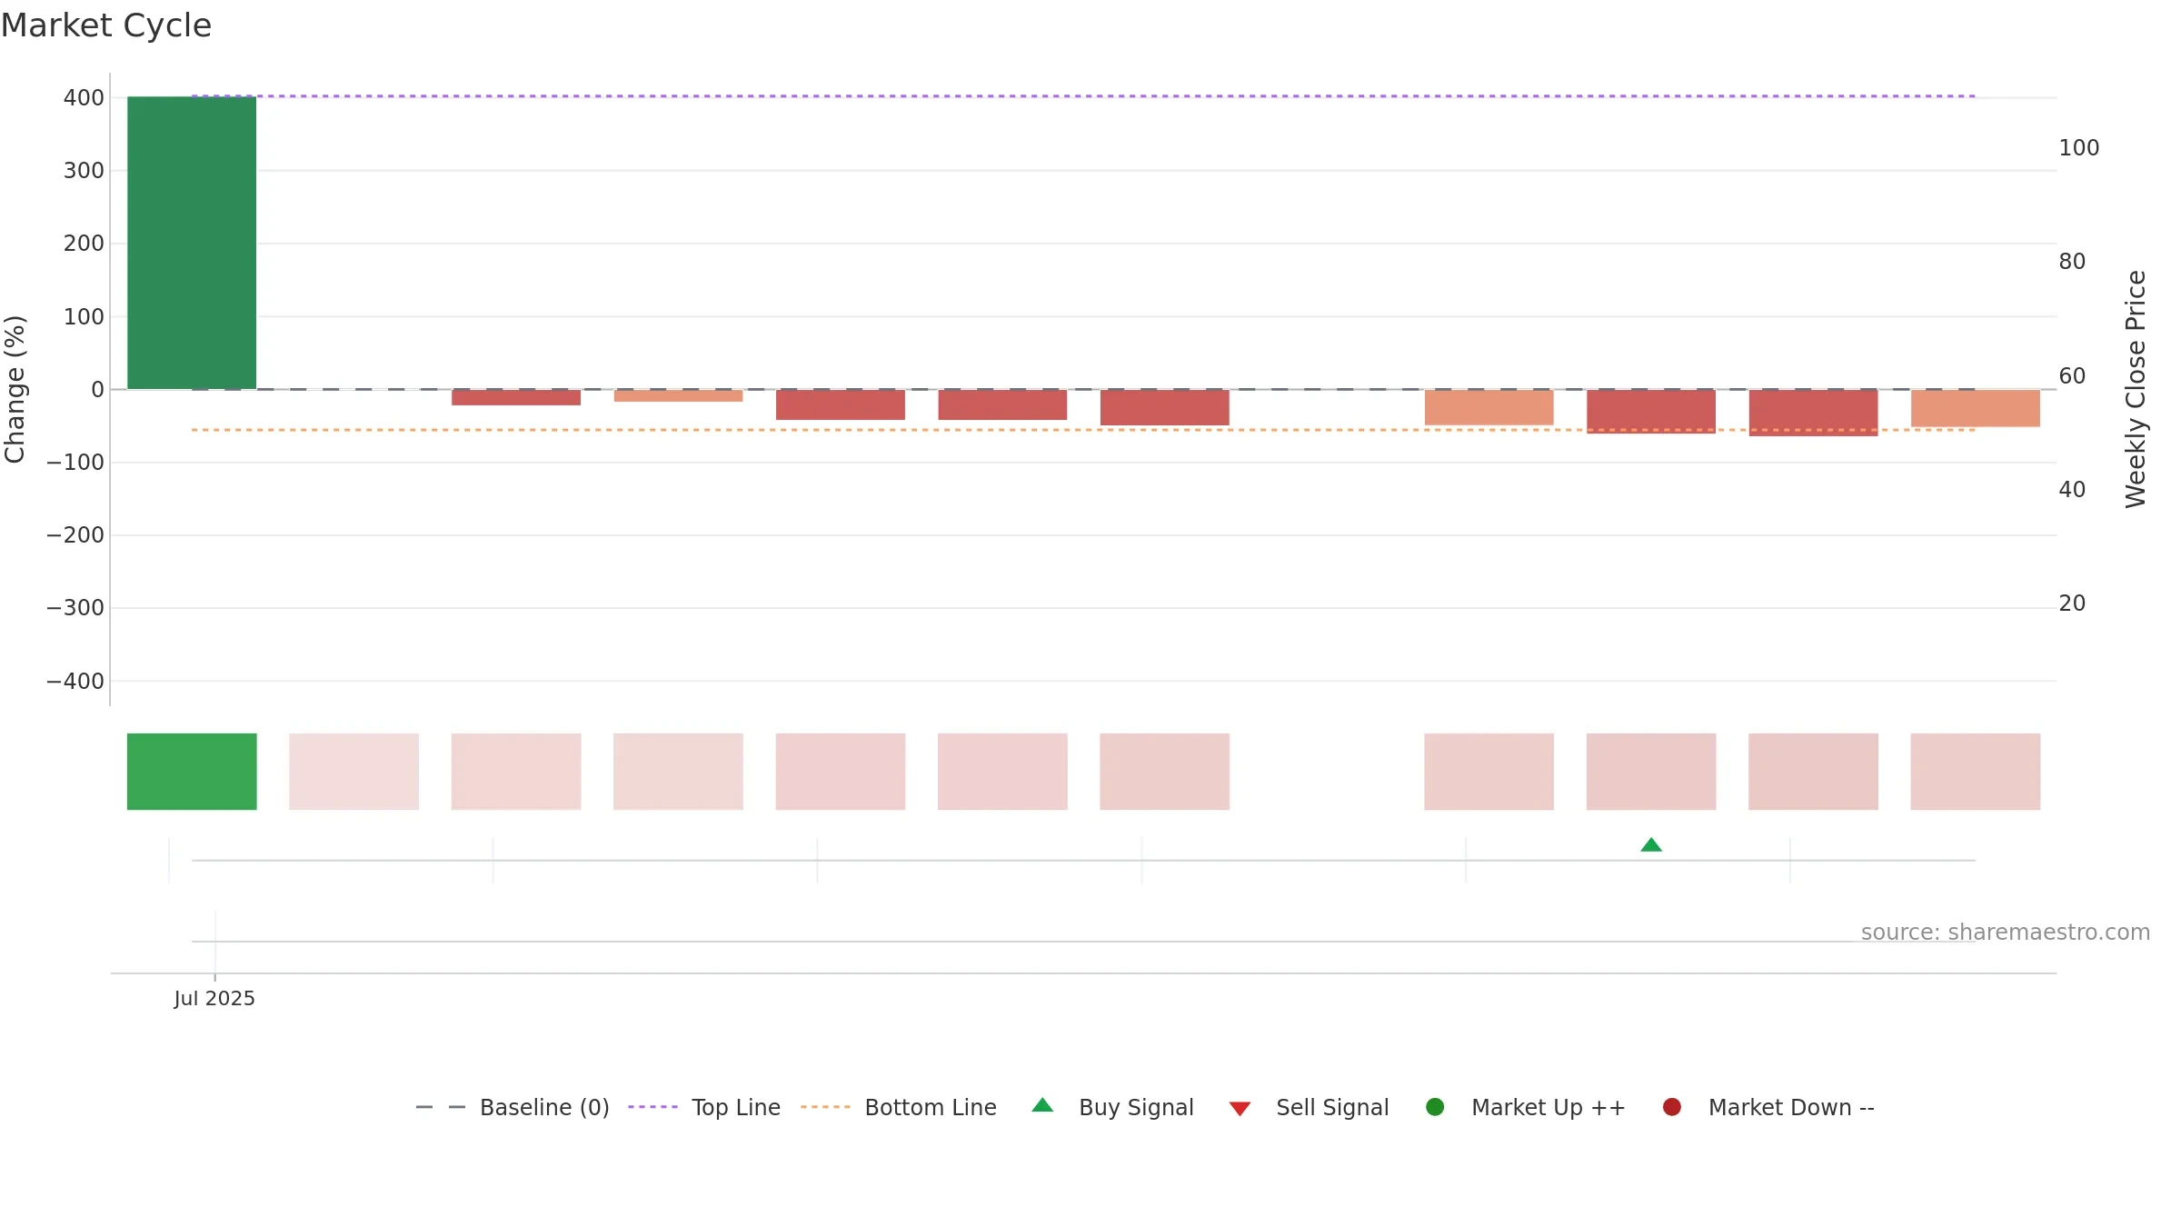Click the 400 tick on left axis
Screen dimensions: 2181x1227
click(x=84, y=98)
